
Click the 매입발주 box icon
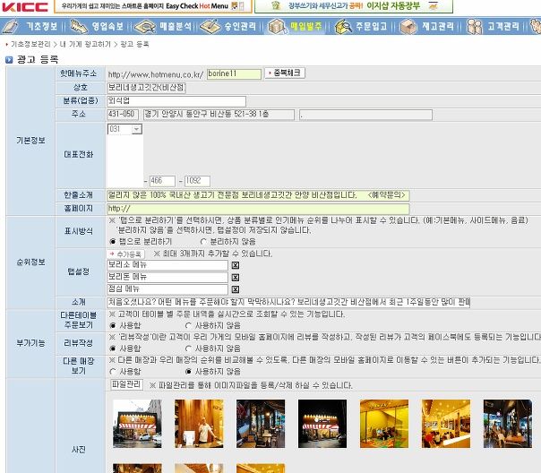[x=277, y=27]
